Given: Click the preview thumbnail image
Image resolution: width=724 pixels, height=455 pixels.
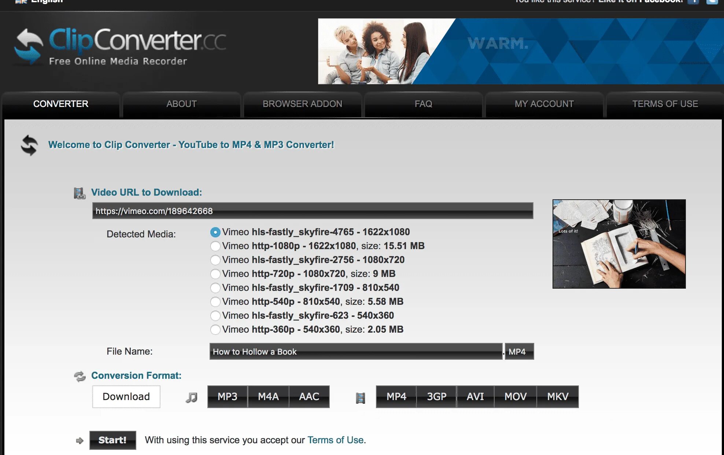Looking at the screenshot, I should [x=619, y=243].
